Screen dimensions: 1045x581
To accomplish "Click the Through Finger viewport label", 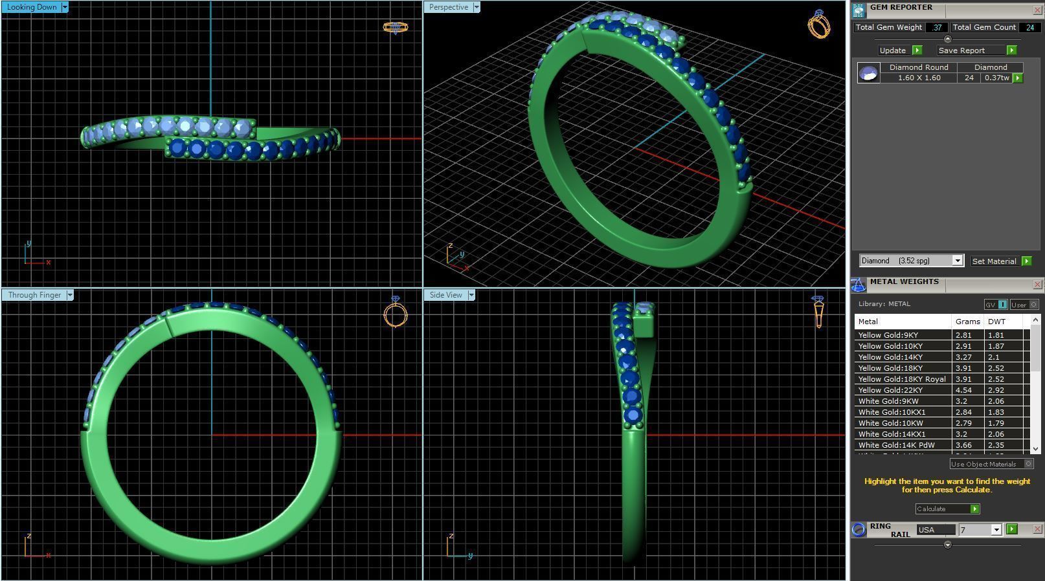I will pos(34,295).
